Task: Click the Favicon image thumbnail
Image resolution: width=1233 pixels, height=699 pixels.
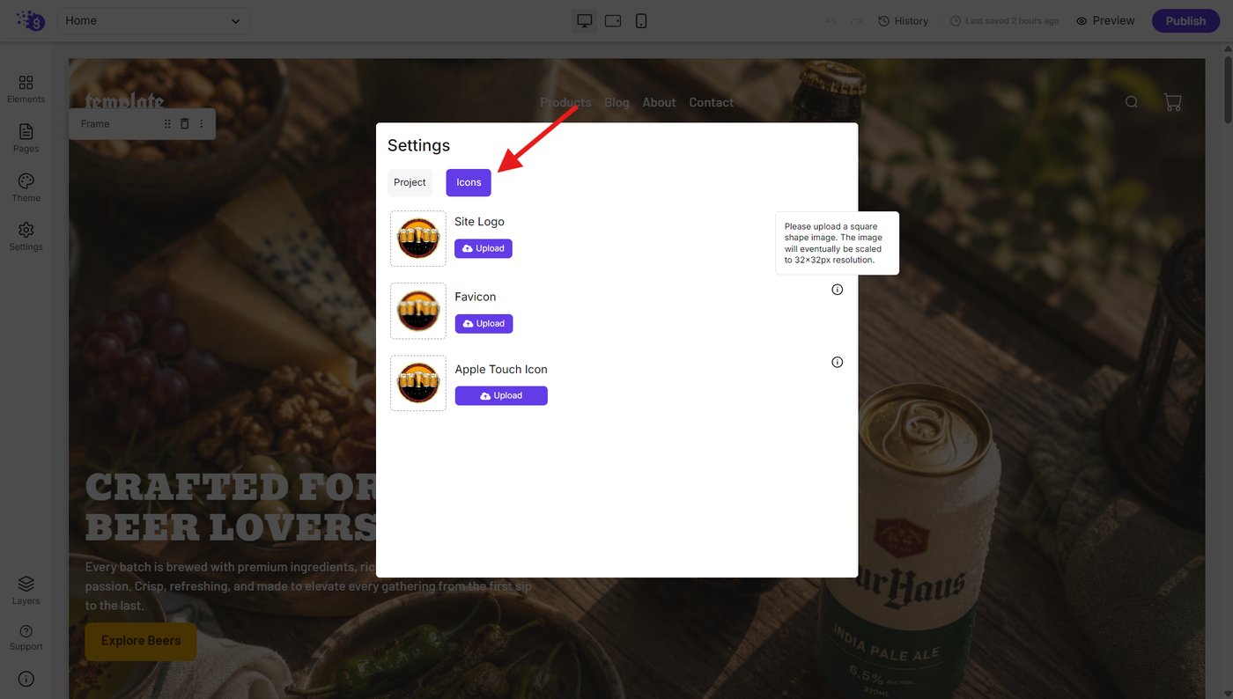Action: pos(418,311)
